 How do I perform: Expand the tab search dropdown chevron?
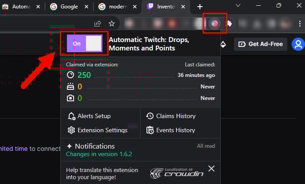238,6
